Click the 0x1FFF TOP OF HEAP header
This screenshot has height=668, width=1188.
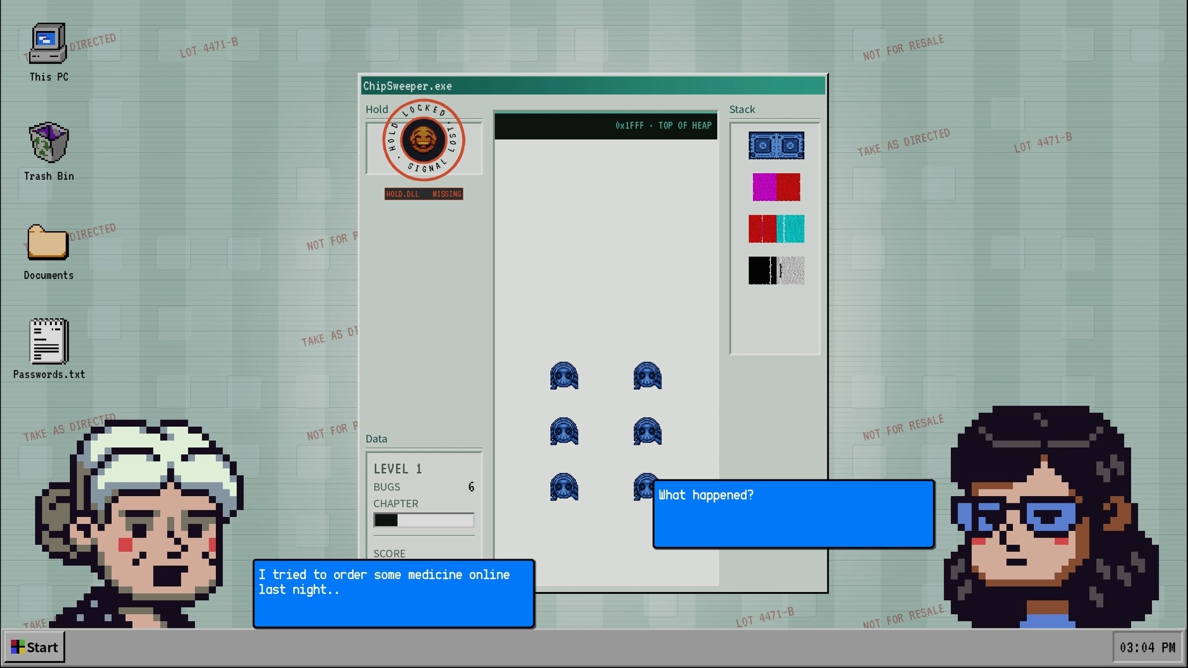pyautogui.click(x=606, y=126)
